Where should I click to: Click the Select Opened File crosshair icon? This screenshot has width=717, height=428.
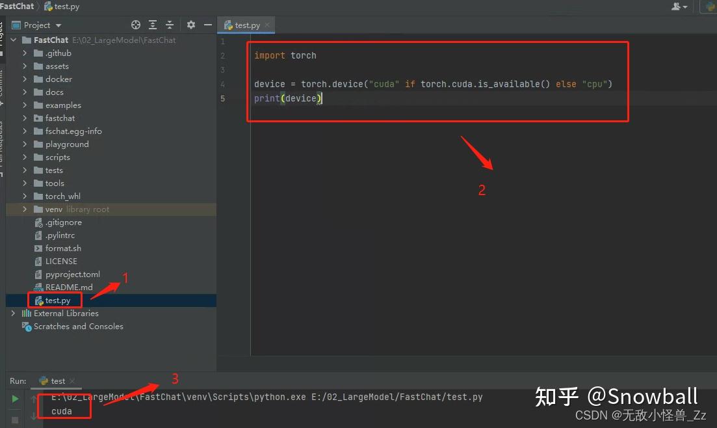(x=135, y=24)
